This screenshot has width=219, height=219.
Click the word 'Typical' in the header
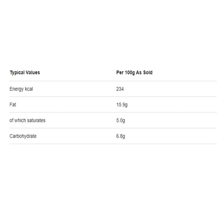[x=17, y=73]
